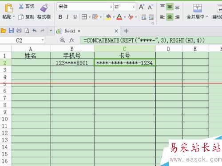Click the Copy button
This screenshot has height=166, width=222.
26,17
